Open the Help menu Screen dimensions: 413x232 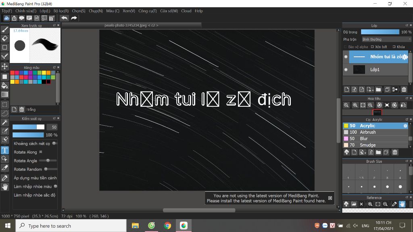point(198,11)
